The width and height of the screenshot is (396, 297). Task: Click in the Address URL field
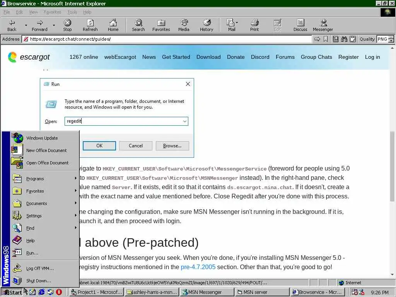[167, 39]
